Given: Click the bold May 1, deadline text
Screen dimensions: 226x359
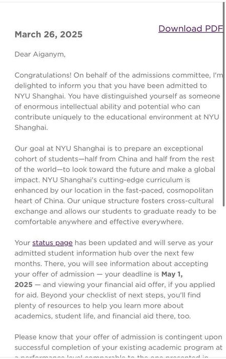Looking at the screenshot, I should [172, 274].
